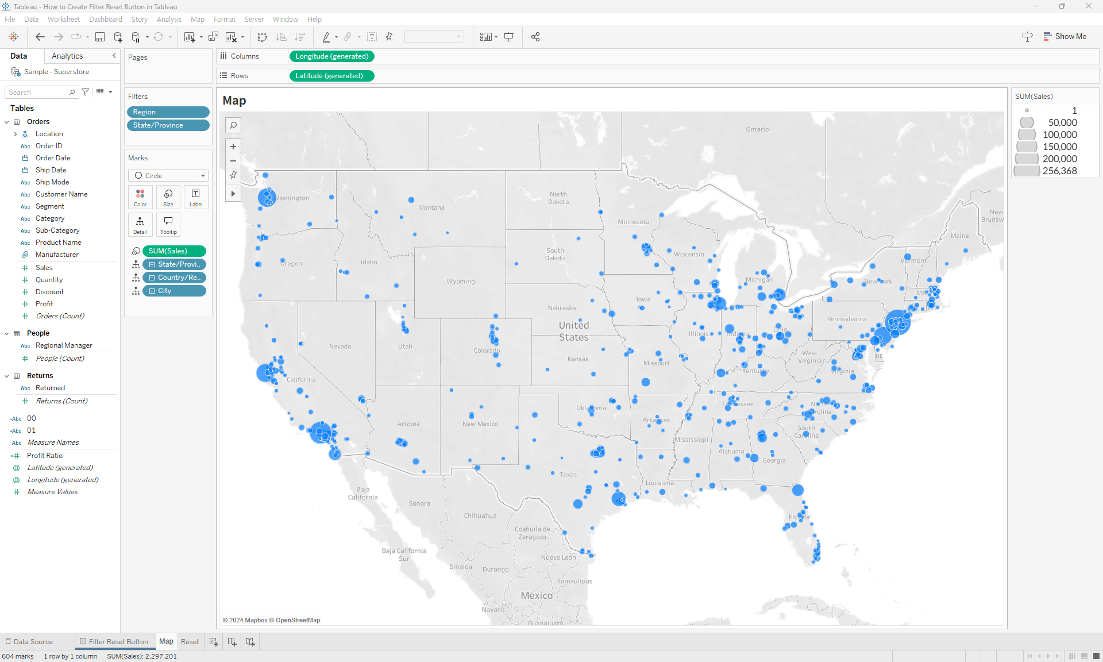Click the Share Workbook icon
The height and width of the screenshot is (662, 1103).
535,37
